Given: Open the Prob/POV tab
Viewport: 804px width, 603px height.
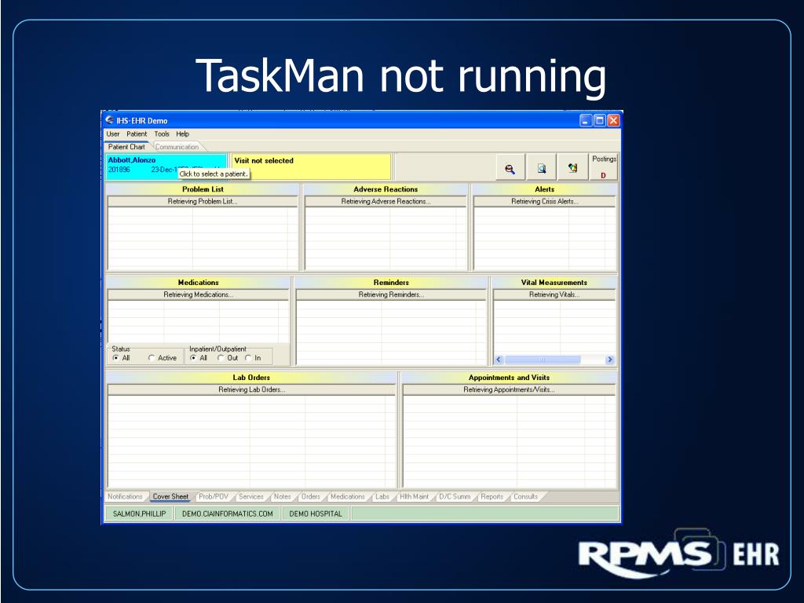Looking at the screenshot, I should click(214, 496).
